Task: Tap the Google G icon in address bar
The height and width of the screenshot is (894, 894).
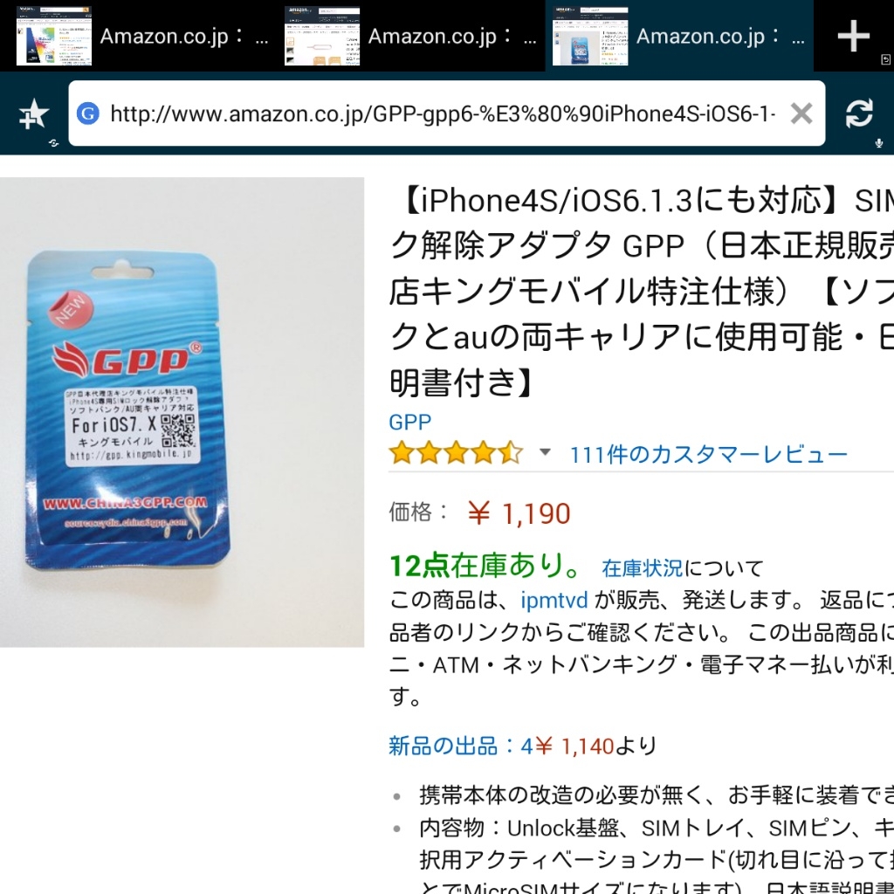Action: (x=88, y=113)
